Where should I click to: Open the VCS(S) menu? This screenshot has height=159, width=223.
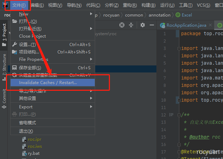203,5
